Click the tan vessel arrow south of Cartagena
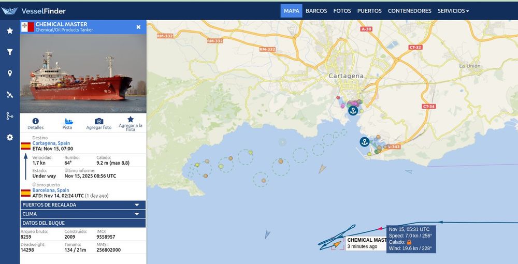Screen dimensions: 518x264 pos(322,169)
